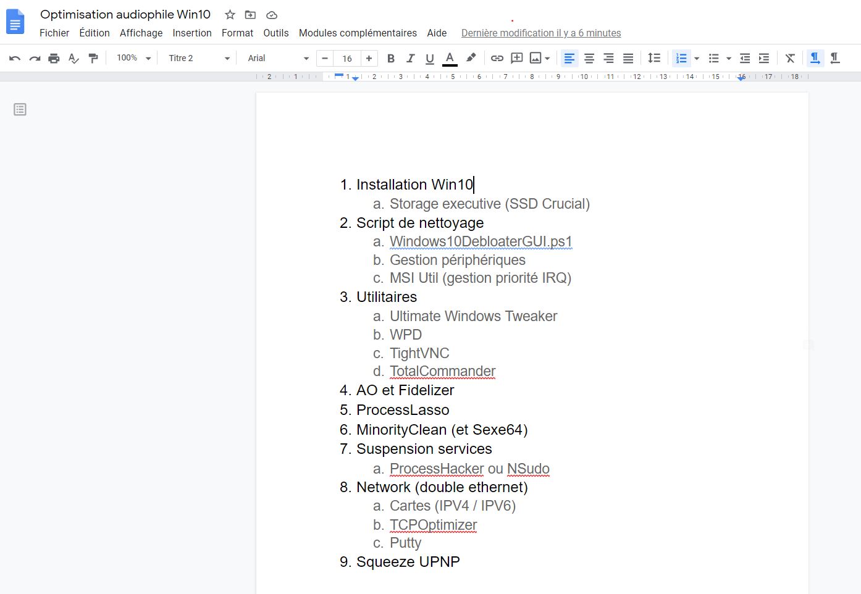Toggle the numbered list button
Viewport: 861px width, 594px height.
click(x=681, y=58)
